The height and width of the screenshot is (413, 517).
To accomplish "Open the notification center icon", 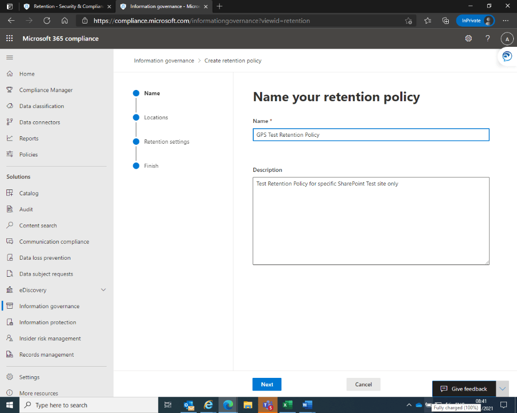I will click(504, 405).
